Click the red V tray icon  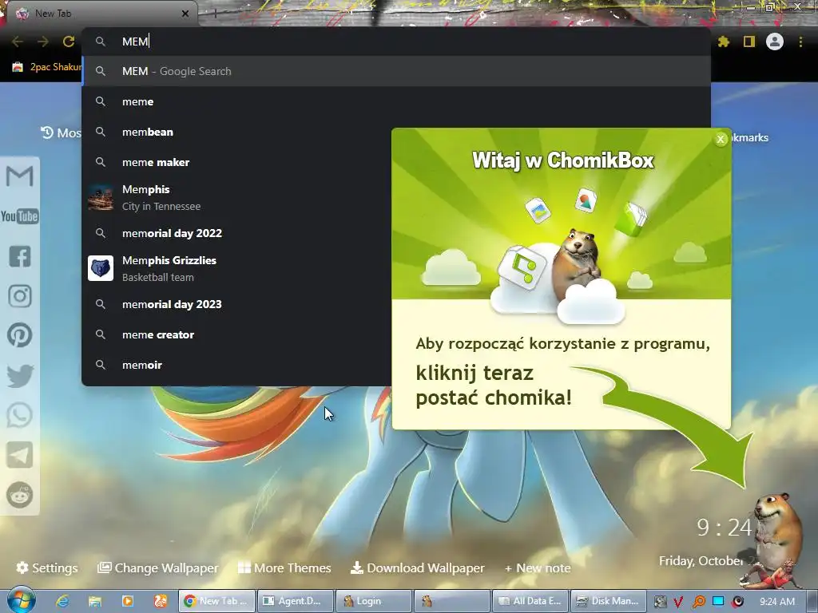(x=678, y=602)
